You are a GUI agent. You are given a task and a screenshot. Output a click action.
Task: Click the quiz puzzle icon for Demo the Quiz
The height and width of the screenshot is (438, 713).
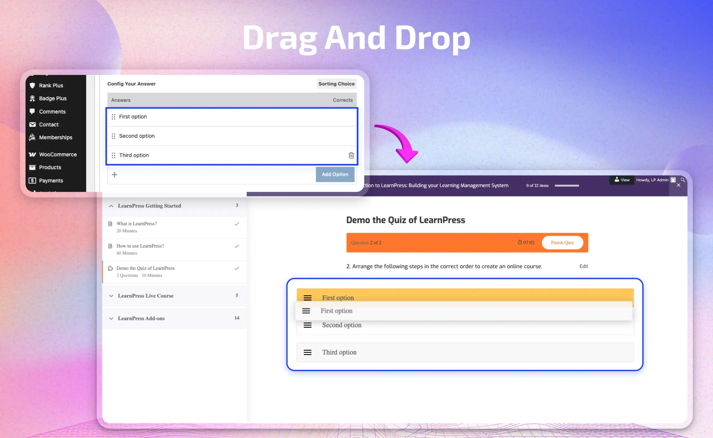(110, 268)
